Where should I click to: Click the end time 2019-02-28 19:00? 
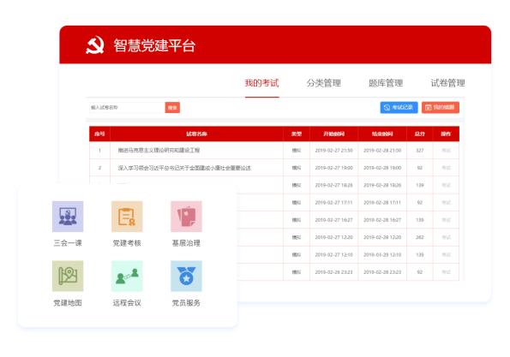[x=382, y=168]
